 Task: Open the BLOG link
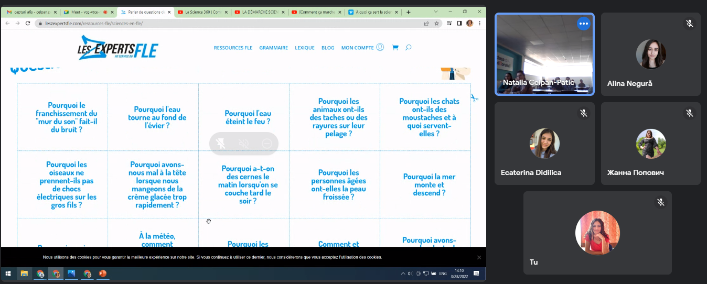(328, 48)
